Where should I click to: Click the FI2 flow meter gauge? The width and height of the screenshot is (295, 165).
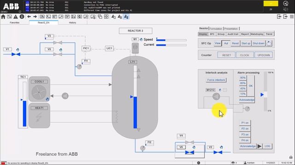(142, 148)
